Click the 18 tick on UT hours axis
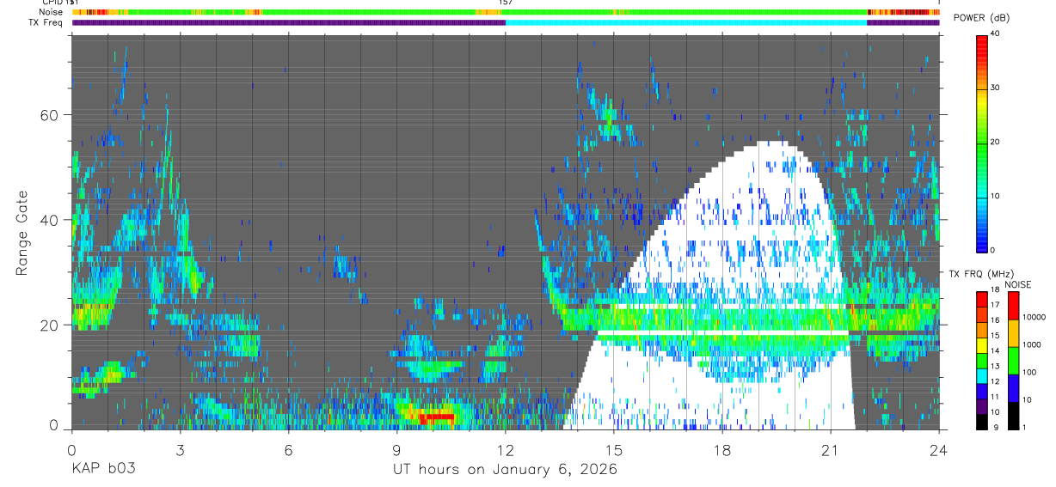The width and height of the screenshot is (1056, 487). pos(722,449)
